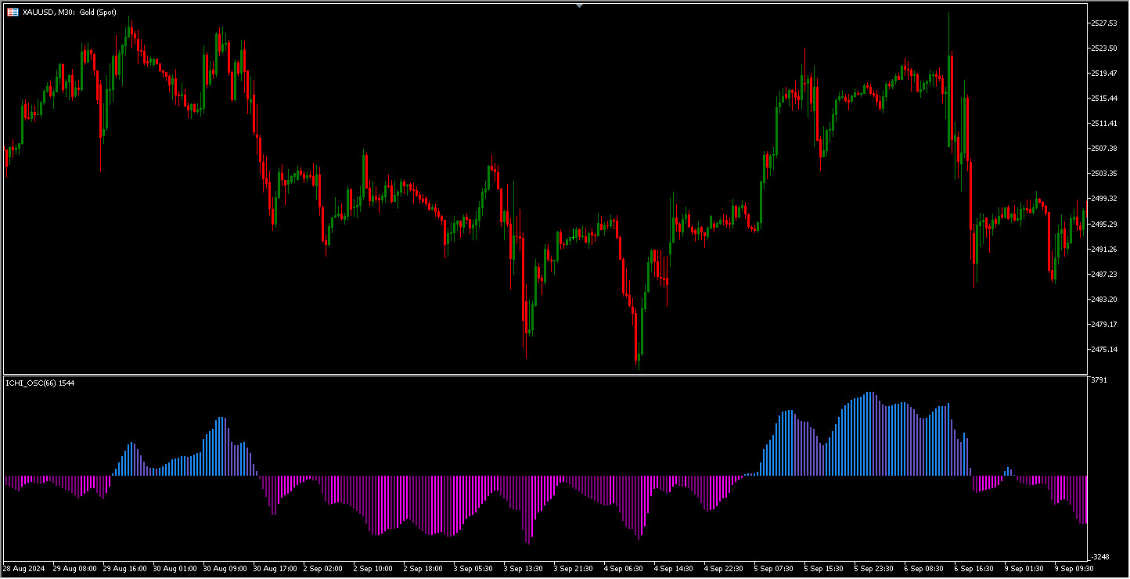Click the highest green candle wick
The width and height of the screenshot is (1130, 579).
949,14
